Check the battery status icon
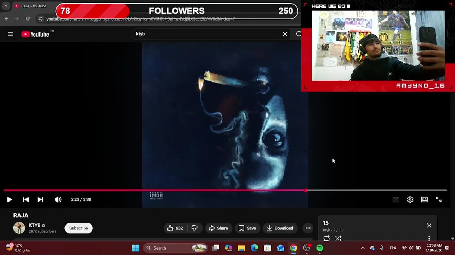Image resolution: width=455 pixels, height=255 pixels. tap(418, 248)
